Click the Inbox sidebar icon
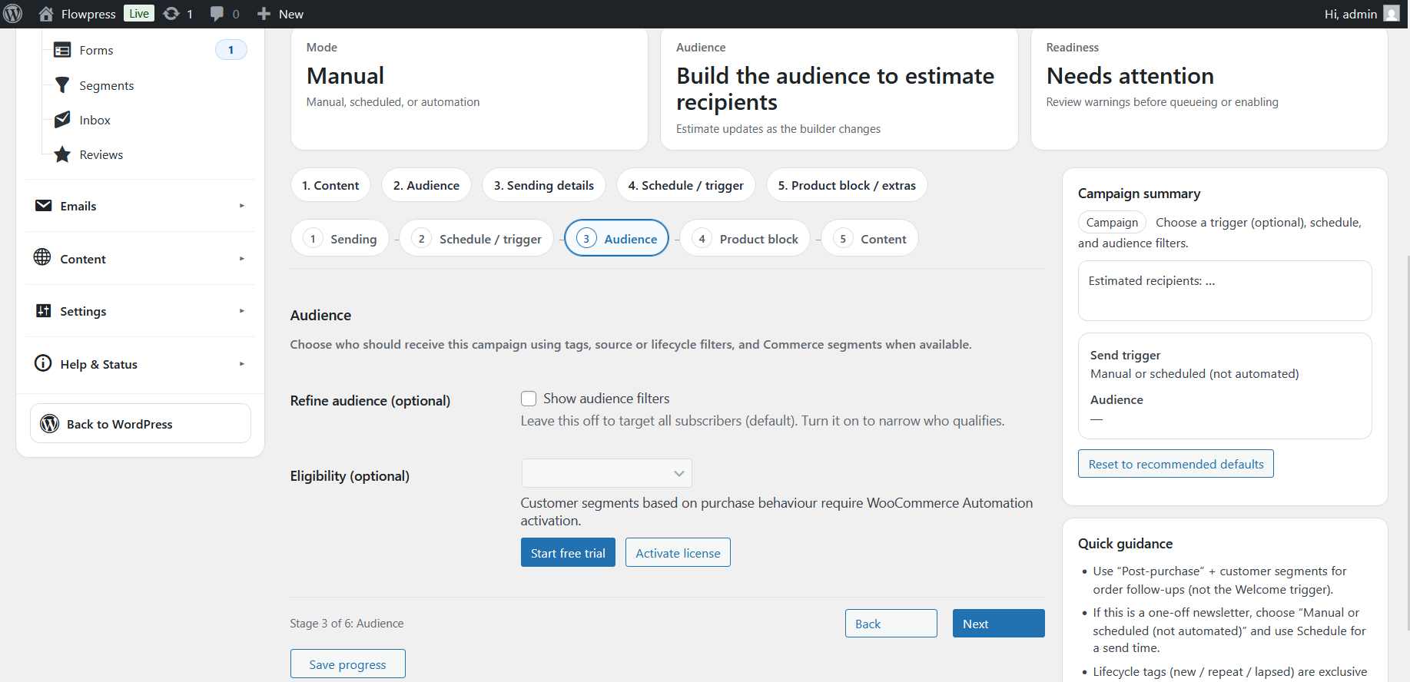 coord(62,120)
